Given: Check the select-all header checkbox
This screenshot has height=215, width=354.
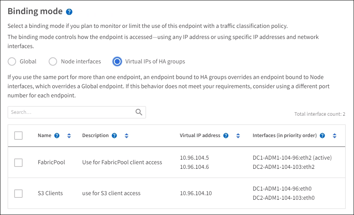Looking at the screenshot, I should click(18, 136).
